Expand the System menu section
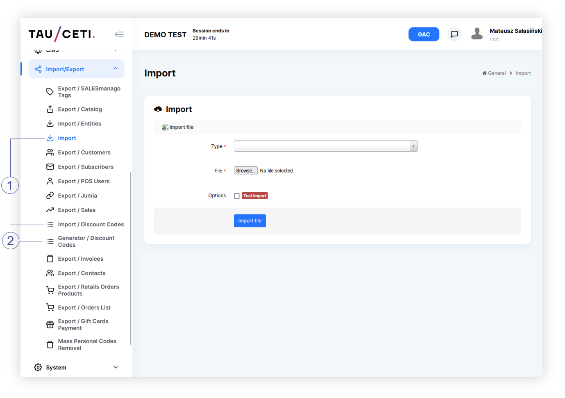Screen dimensions: 565x398 116,368
